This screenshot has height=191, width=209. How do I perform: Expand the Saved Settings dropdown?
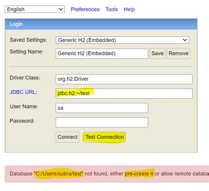[122, 40]
